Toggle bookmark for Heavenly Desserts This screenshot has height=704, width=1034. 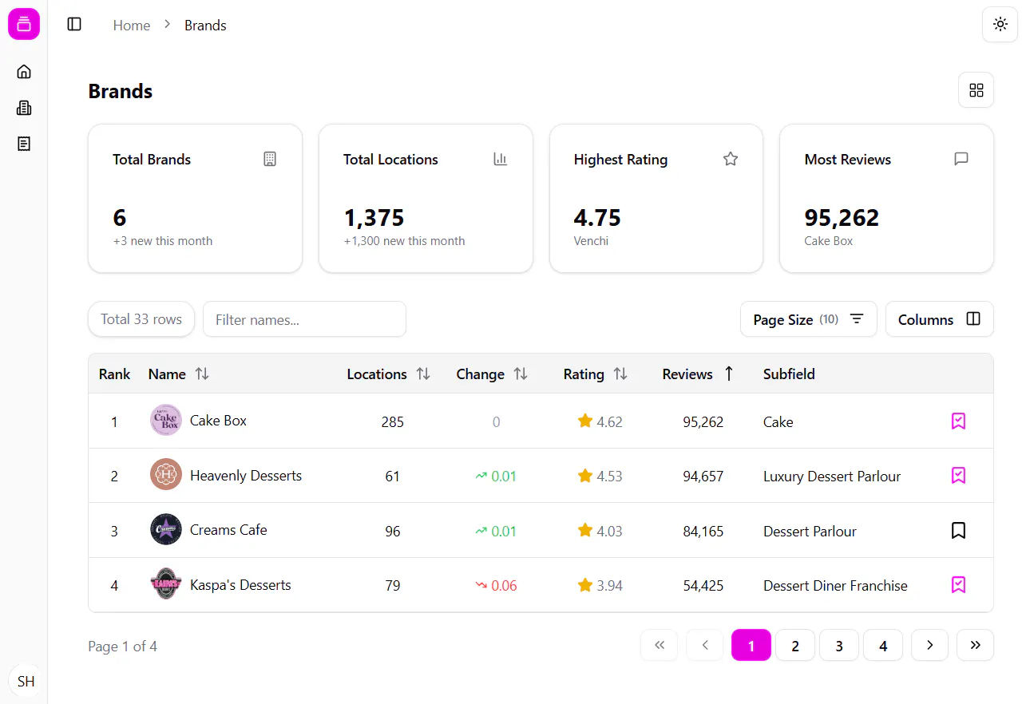(959, 476)
